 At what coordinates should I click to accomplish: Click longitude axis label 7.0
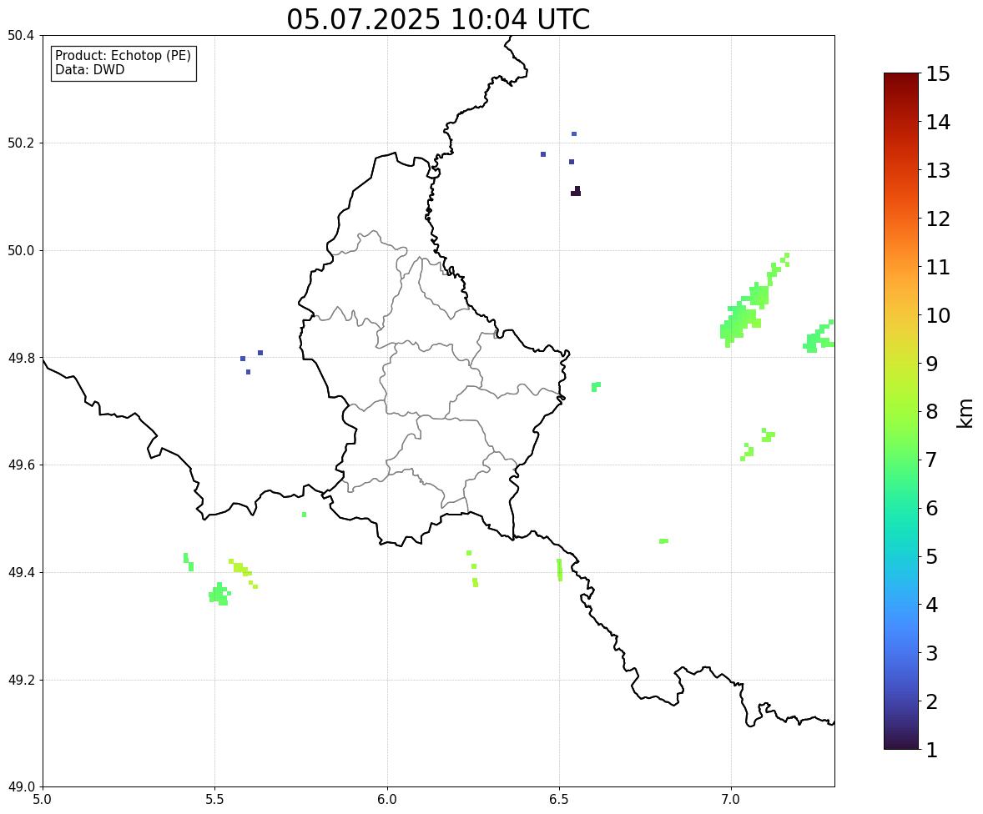732,800
